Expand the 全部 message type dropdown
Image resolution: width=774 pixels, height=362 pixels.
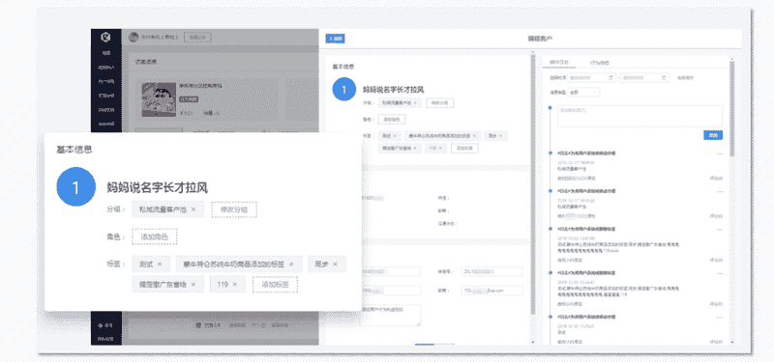pyautogui.click(x=584, y=92)
